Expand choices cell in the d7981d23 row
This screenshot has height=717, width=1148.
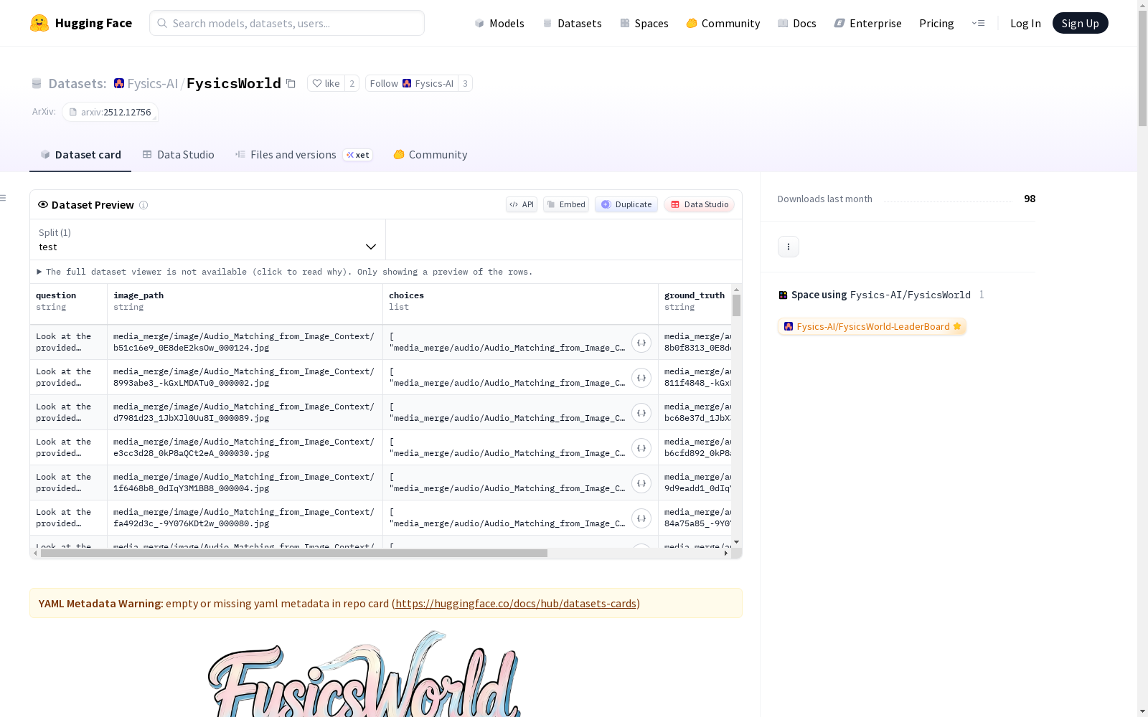(641, 413)
